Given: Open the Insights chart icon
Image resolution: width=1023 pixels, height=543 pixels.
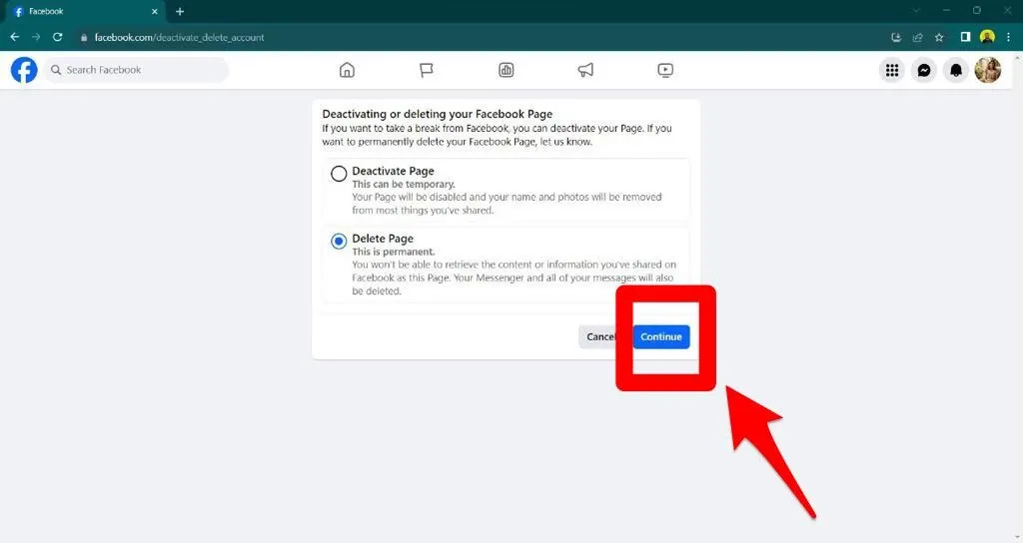Looking at the screenshot, I should click(x=507, y=70).
